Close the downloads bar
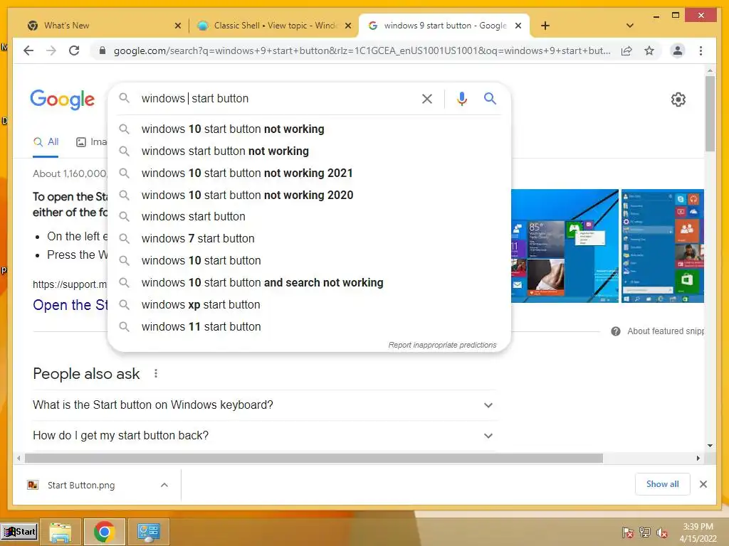Image resolution: width=729 pixels, height=546 pixels. pyautogui.click(x=703, y=484)
